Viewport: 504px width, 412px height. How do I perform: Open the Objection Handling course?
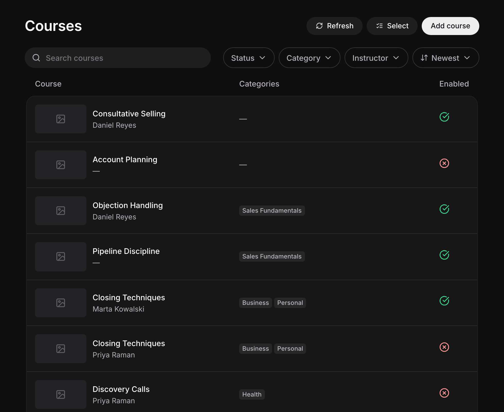[x=128, y=205]
